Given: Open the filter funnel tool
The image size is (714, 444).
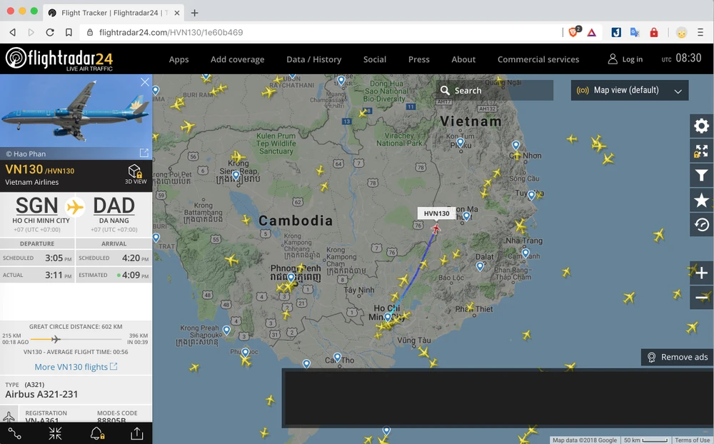Looking at the screenshot, I should click(701, 176).
